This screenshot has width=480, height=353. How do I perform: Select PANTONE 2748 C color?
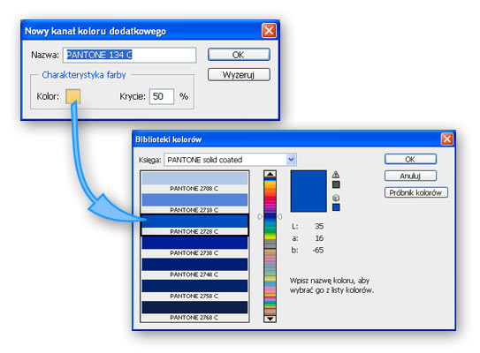[194, 268]
